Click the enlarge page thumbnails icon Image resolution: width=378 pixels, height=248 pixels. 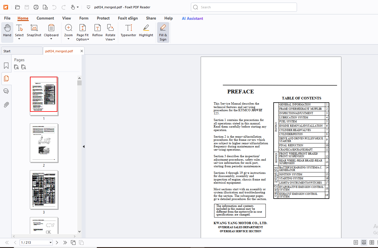point(17,67)
